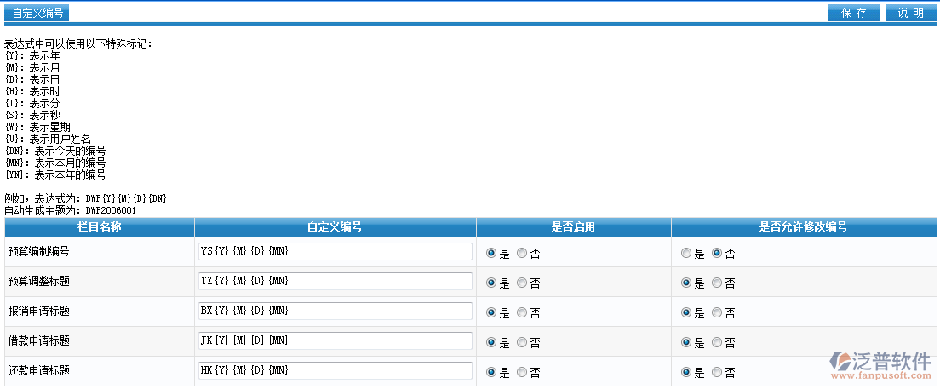940x389 pixels.
Task: Allow editing number for 报销申请标题 (是)
Action: point(685,312)
